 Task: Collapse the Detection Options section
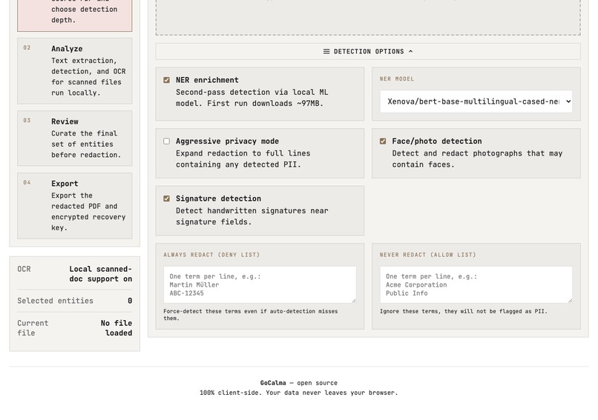click(368, 51)
